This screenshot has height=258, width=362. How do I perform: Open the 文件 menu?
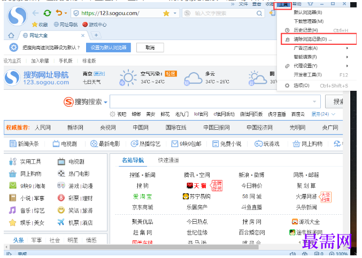point(243,4)
